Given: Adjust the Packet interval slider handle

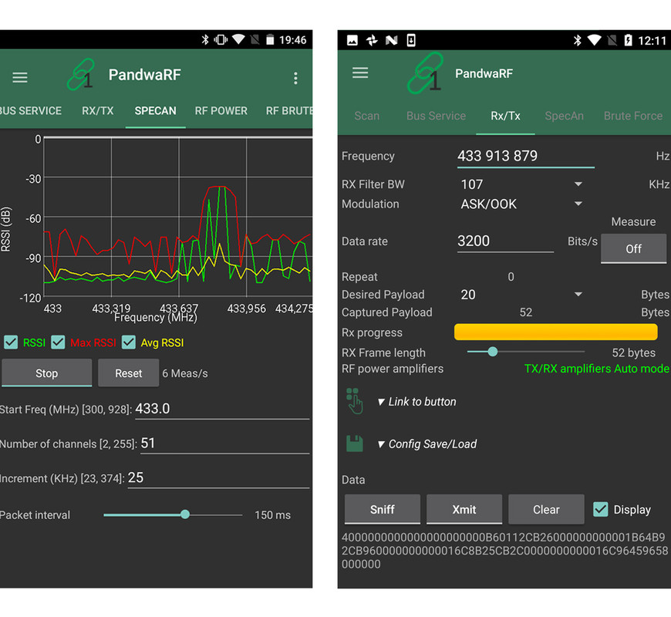Looking at the screenshot, I should coord(185,514).
